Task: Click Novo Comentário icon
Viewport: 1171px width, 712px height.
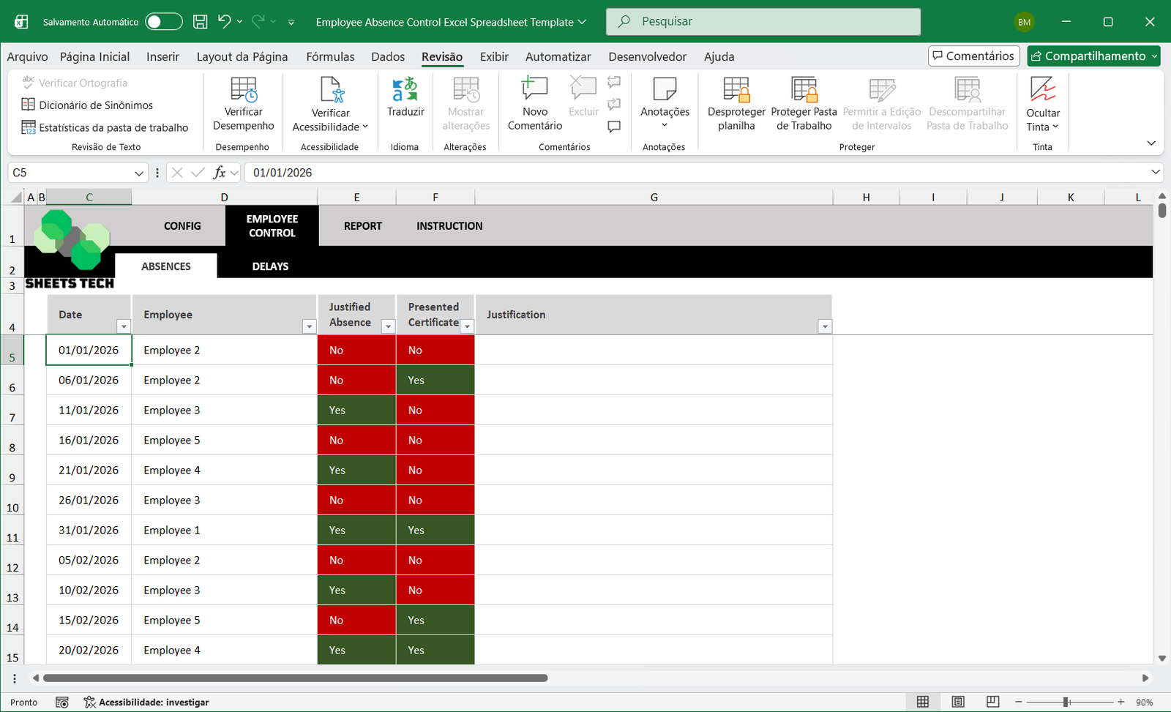Action: coord(534,90)
